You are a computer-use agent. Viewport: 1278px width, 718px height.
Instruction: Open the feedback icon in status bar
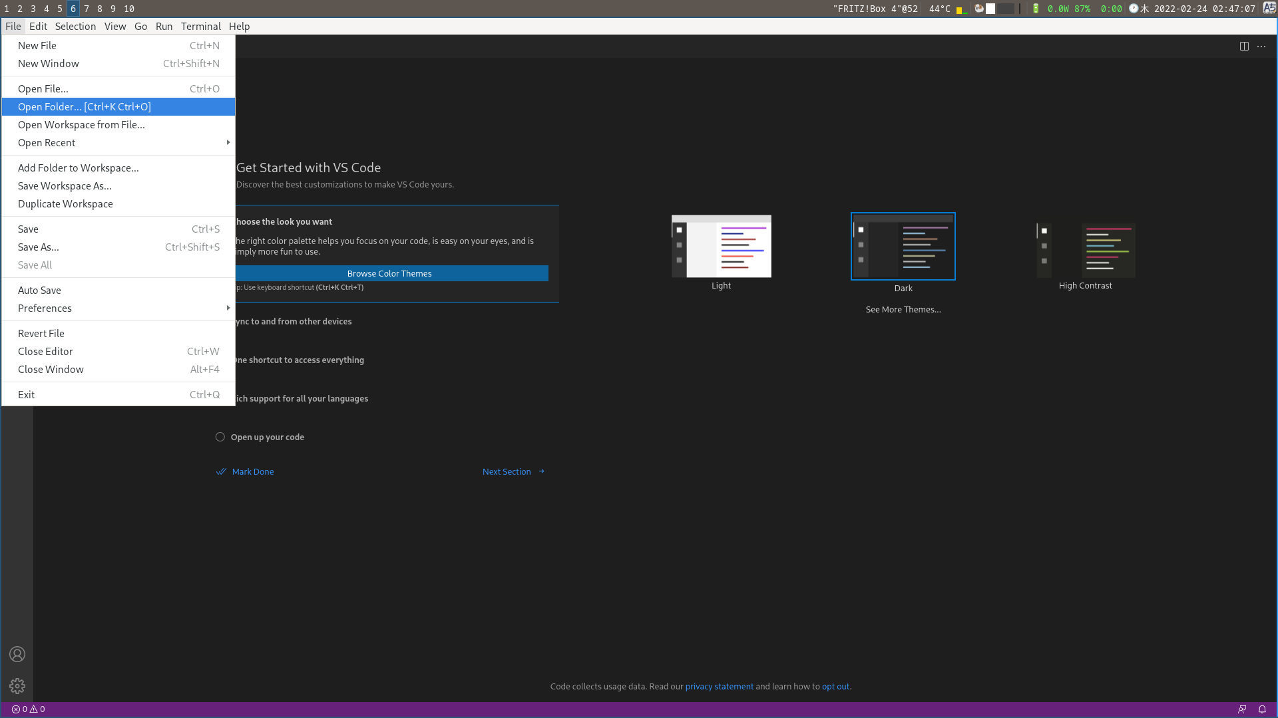1242,709
